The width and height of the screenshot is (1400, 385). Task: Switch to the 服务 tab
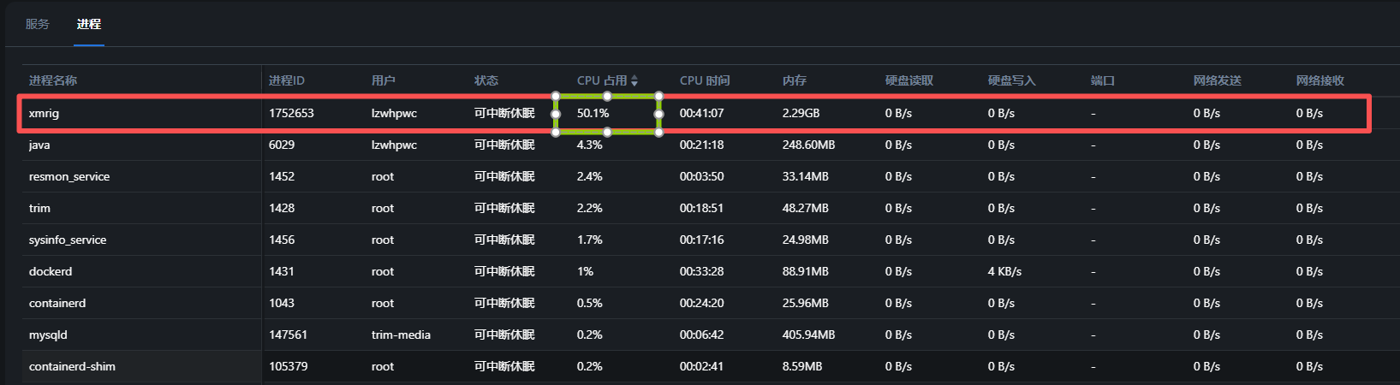click(x=38, y=24)
